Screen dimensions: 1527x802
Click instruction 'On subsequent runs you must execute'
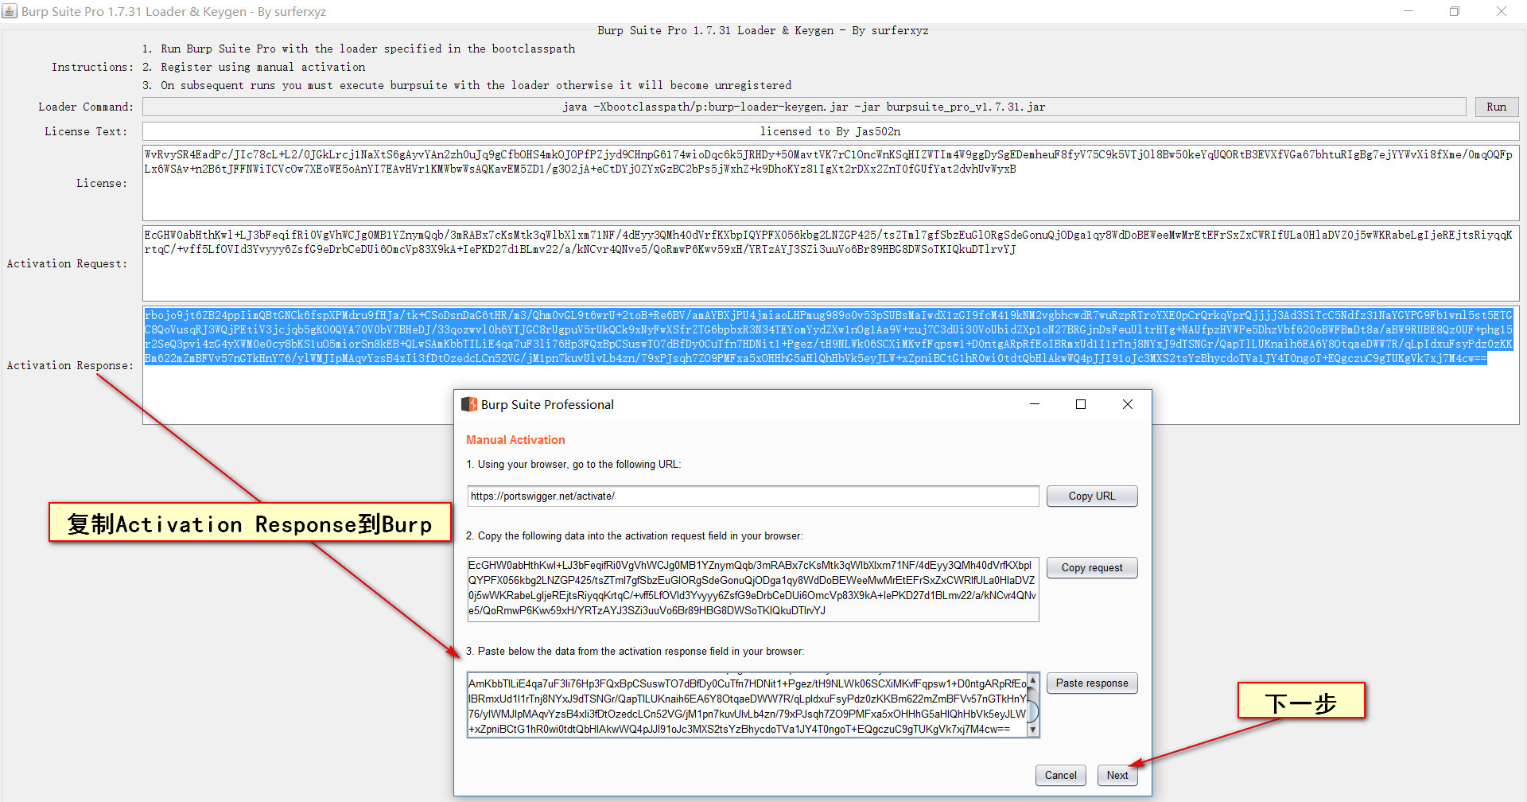[x=476, y=85]
